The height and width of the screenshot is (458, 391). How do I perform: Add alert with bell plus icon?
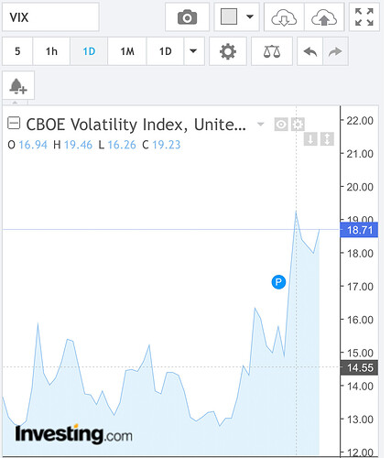[x=18, y=85]
